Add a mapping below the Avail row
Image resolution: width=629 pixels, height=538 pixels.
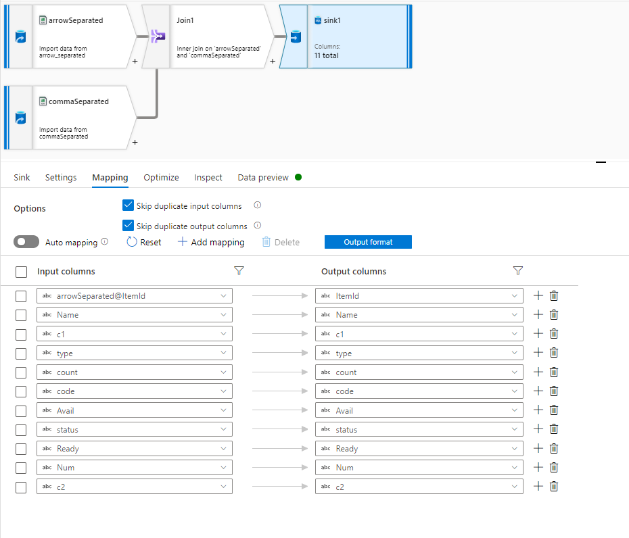click(x=538, y=410)
